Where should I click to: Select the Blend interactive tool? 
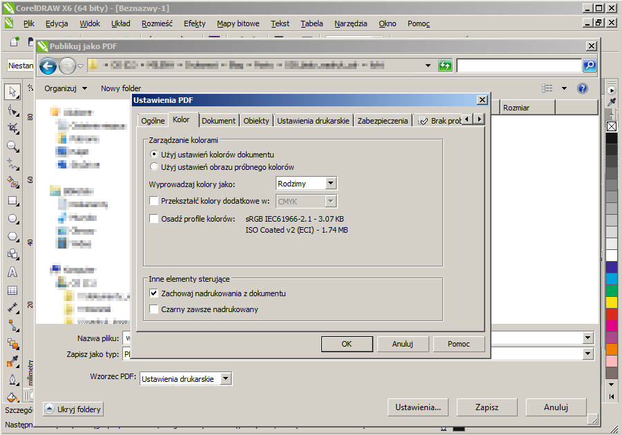[12, 344]
